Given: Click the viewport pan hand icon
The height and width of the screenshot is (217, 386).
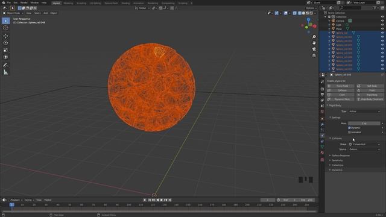Looking at the screenshot, I should (314, 43).
